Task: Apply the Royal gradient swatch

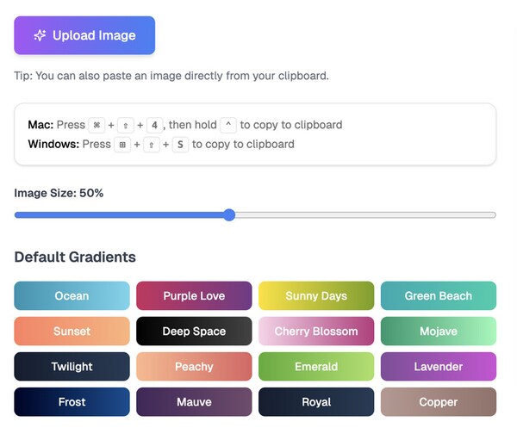Action: coord(316,401)
